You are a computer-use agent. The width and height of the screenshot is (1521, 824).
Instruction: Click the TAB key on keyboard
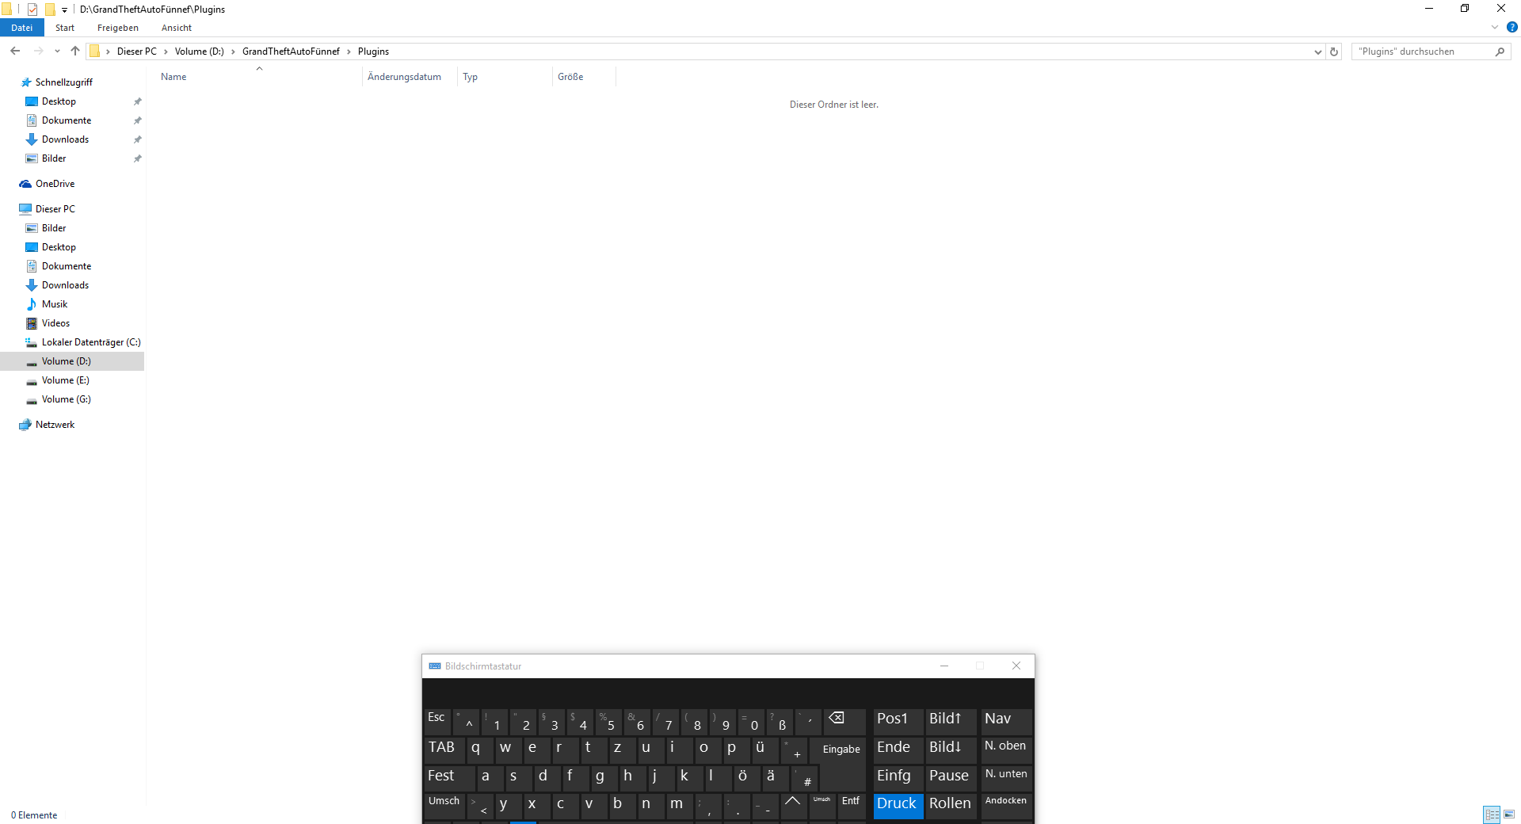pyautogui.click(x=444, y=749)
